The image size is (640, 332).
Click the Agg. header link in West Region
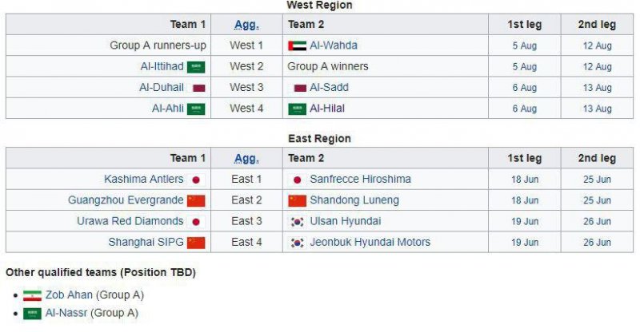246,25
